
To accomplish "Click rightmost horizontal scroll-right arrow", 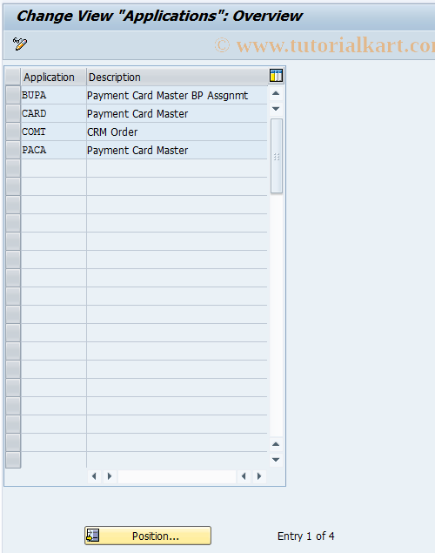I will 259,476.
